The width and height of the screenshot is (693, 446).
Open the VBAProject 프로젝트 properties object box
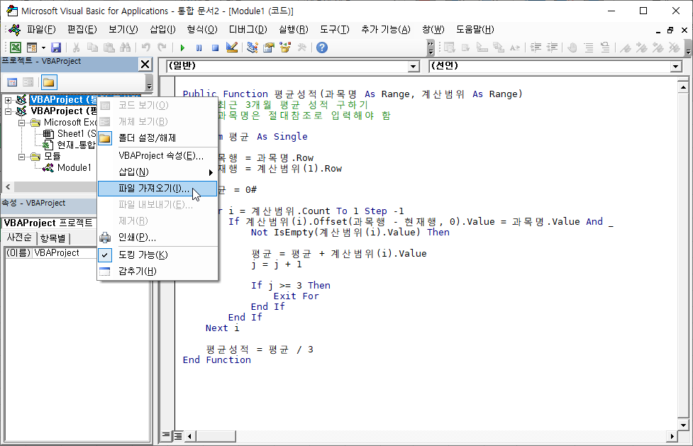coord(50,223)
